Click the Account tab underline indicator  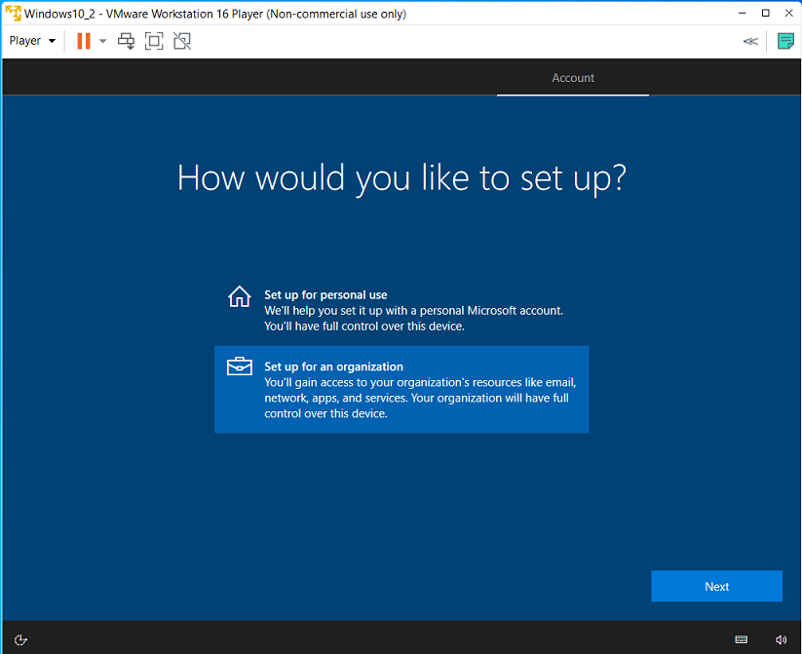click(572, 95)
